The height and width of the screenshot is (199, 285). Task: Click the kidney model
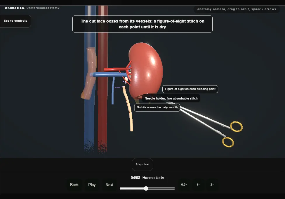click(147, 70)
